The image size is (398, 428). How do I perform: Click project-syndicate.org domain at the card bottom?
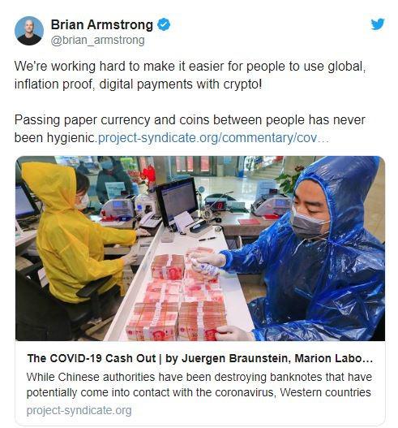click(x=79, y=410)
